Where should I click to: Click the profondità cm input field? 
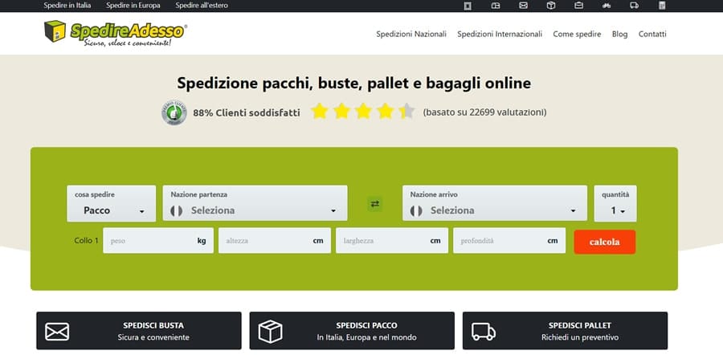click(x=509, y=241)
